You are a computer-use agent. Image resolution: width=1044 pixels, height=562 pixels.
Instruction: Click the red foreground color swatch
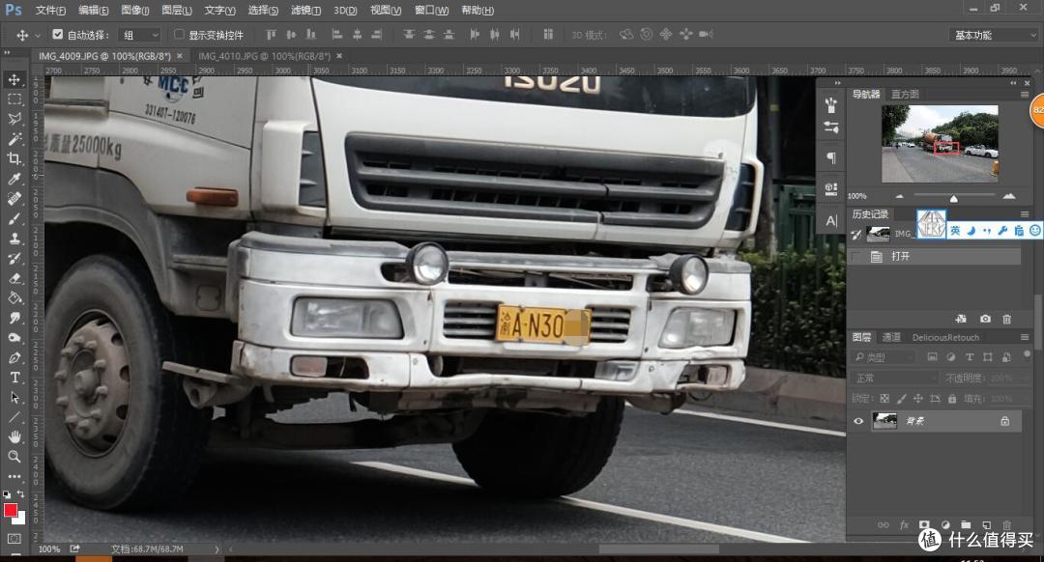coord(11,510)
